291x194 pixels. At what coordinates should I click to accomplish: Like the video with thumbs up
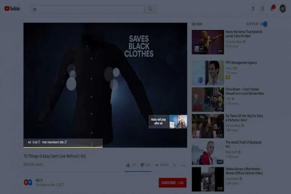coord(128,165)
